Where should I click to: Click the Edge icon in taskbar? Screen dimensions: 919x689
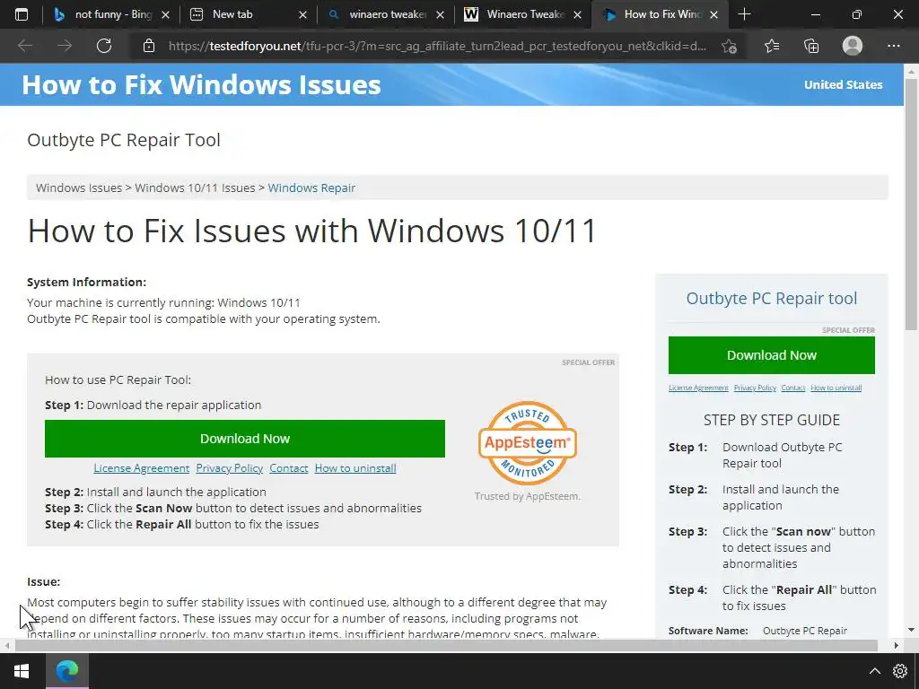[x=67, y=671]
